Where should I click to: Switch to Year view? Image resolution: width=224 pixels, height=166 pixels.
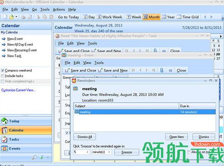click(168, 17)
